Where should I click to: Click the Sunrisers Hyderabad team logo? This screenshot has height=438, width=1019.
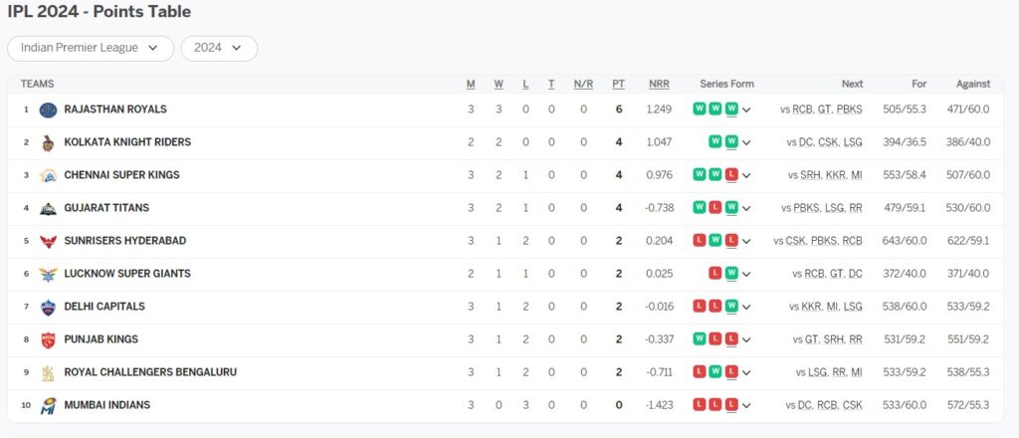(x=48, y=241)
